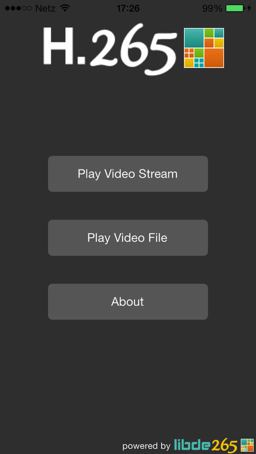
Task: Tap the H.265 title text
Action: [x=110, y=48]
